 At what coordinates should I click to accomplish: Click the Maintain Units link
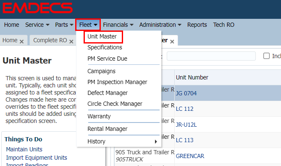pos(24,149)
